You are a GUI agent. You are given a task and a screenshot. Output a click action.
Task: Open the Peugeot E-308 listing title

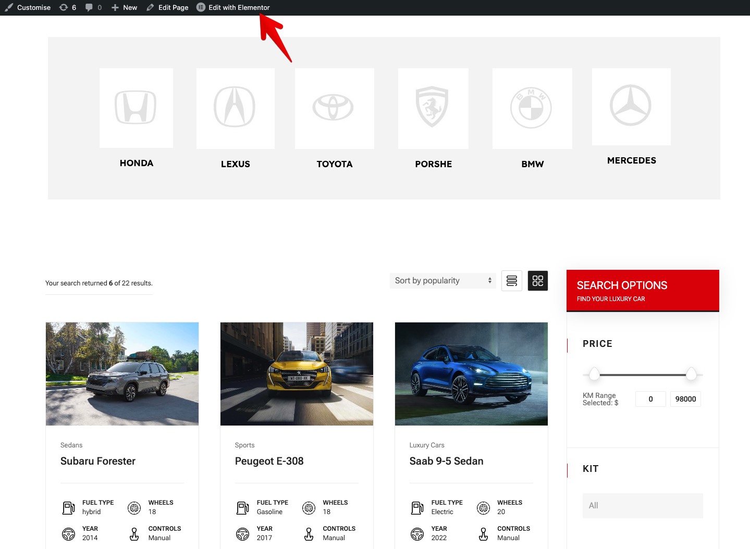coord(269,461)
